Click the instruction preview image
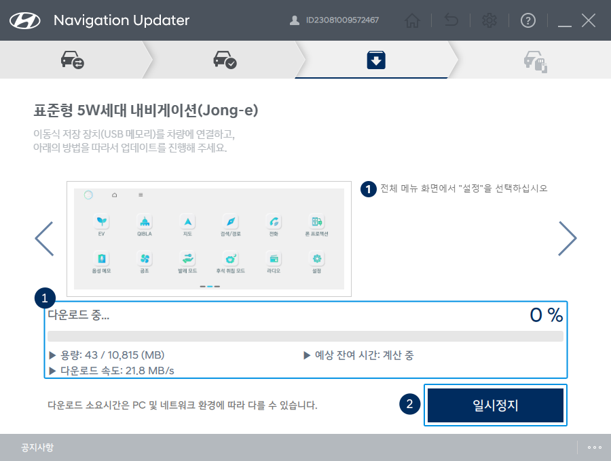This screenshot has width=611, height=461. tap(209, 239)
